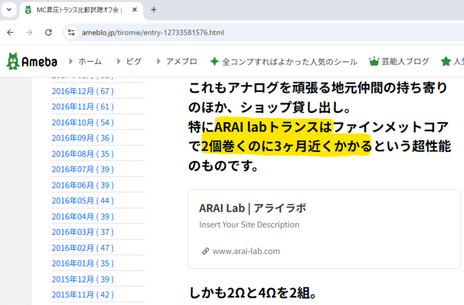Open site info icon in address bar
Viewport: 464px width, 305px height.
tap(71, 32)
